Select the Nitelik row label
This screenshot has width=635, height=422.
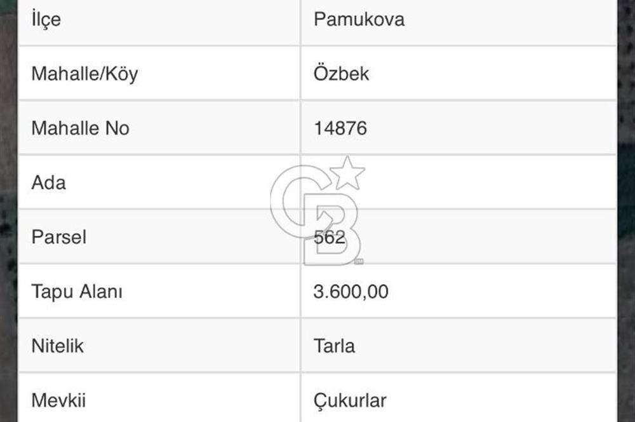click(x=57, y=346)
